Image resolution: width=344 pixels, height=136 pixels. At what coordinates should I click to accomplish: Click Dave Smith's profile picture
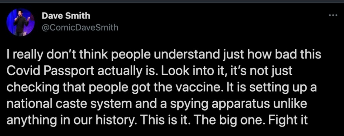pyautogui.click(x=20, y=22)
